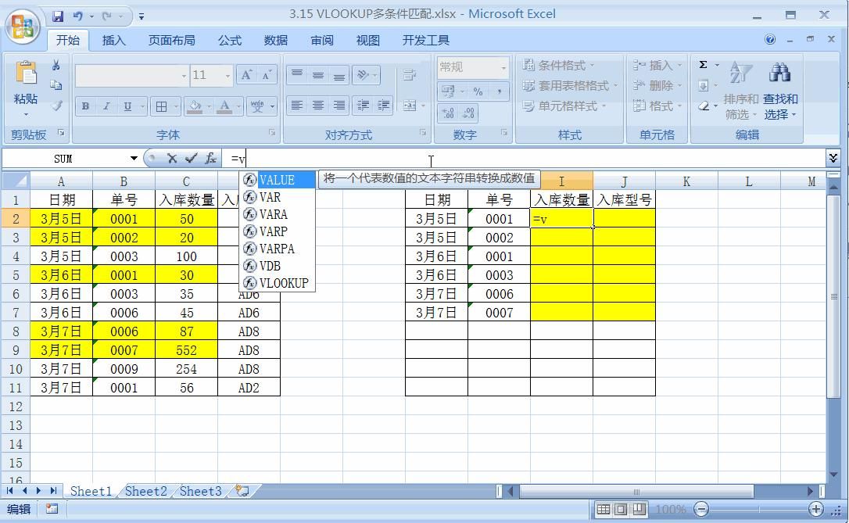The height and width of the screenshot is (523, 849).
Task: Switch to Normal view in status bar
Action: click(x=604, y=509)
